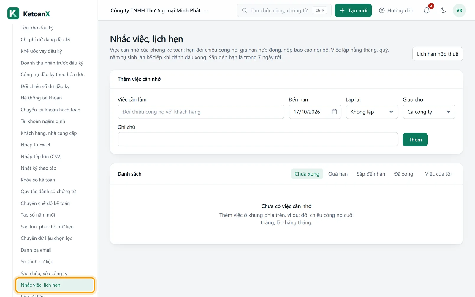Open Doanh thu nhận trước đầu kỳ
The height and width of the screenshot is (297, 475).
point(52,63)
